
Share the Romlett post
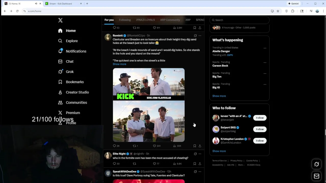pos(200,146)
